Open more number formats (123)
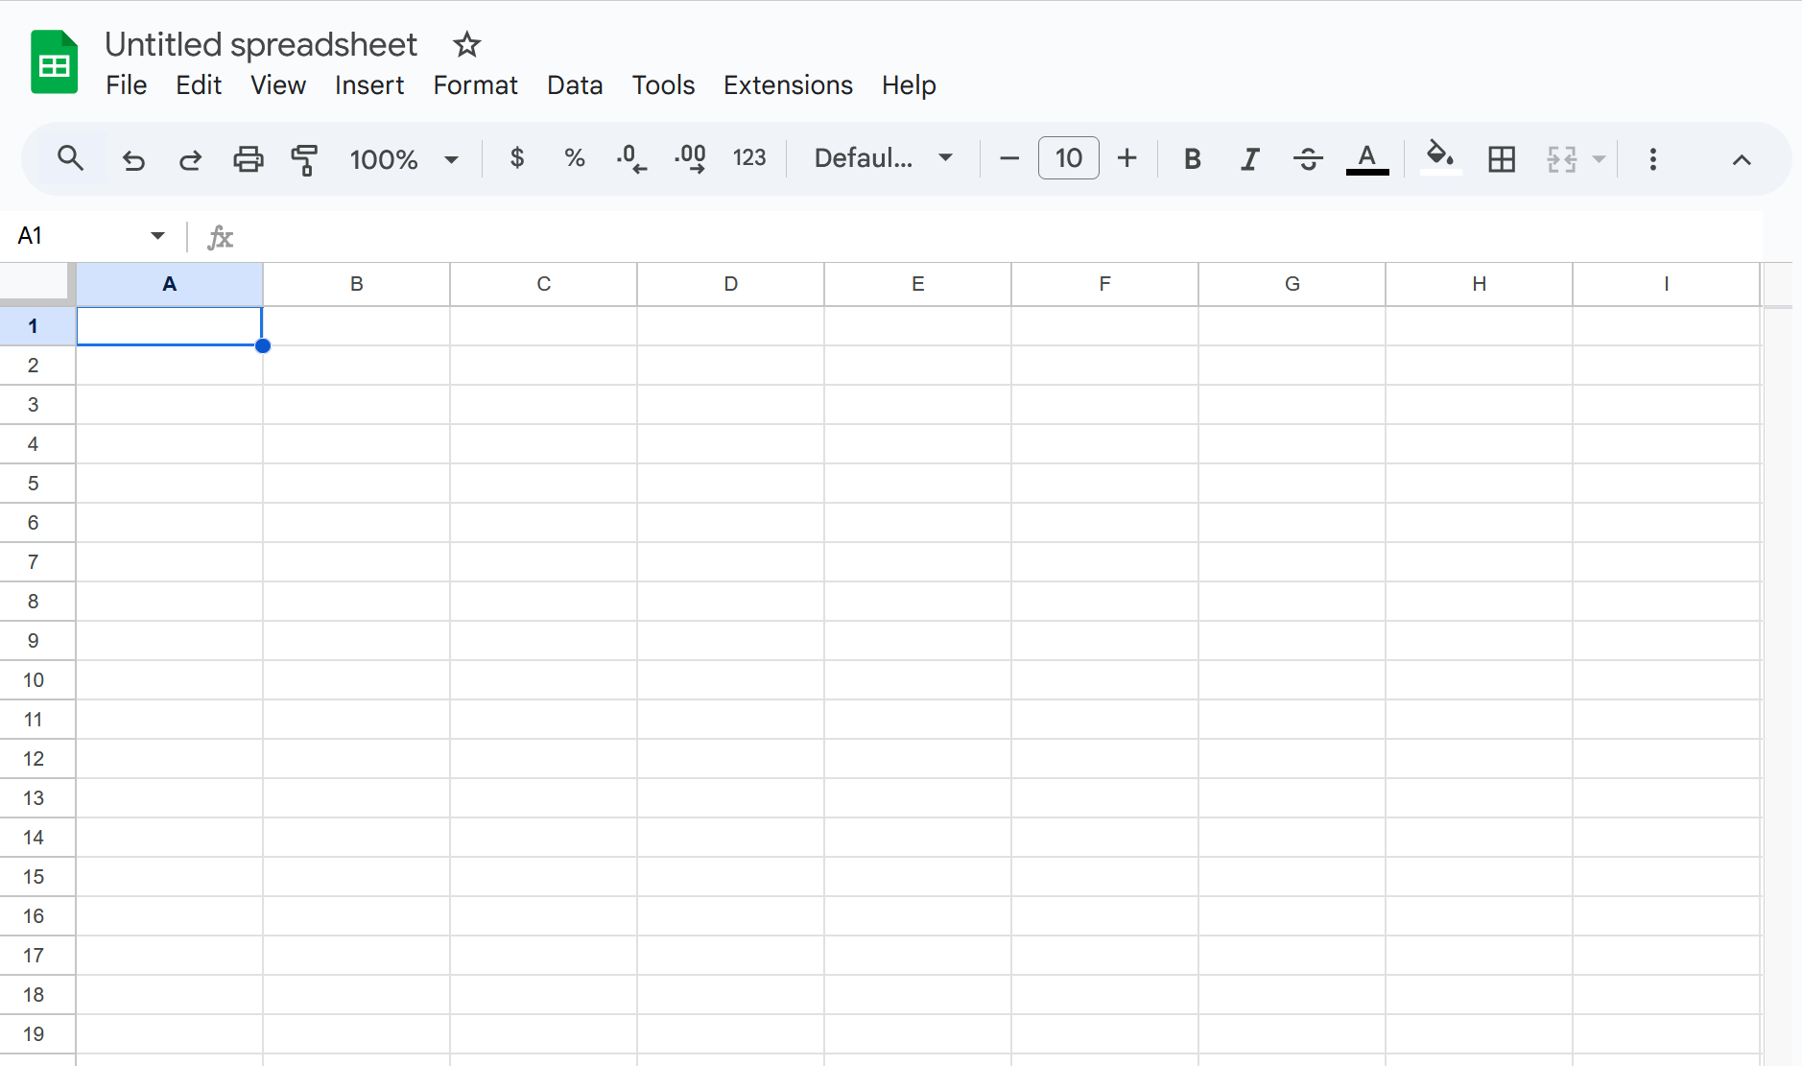Screen dimensions: 1802x1066 coord(749,158)
